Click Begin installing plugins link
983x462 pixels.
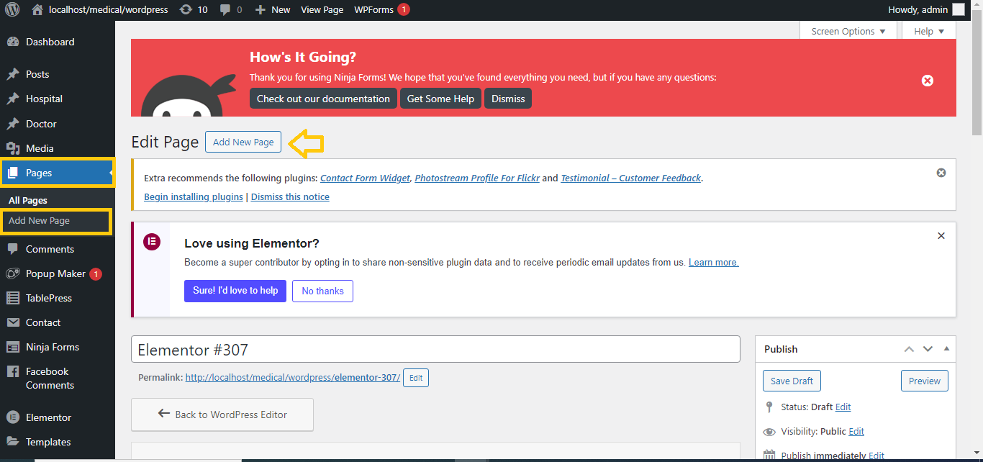coord(194,196)
